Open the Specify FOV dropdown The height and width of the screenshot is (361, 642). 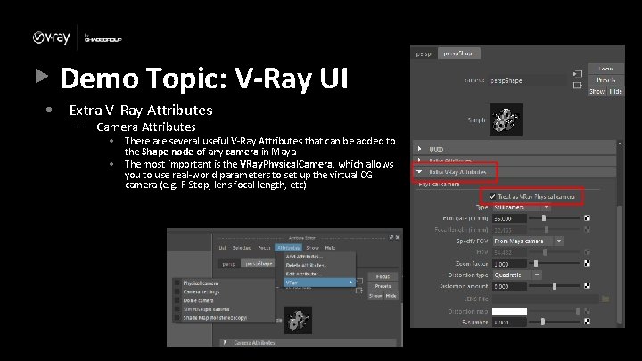(x=528, y=241)
